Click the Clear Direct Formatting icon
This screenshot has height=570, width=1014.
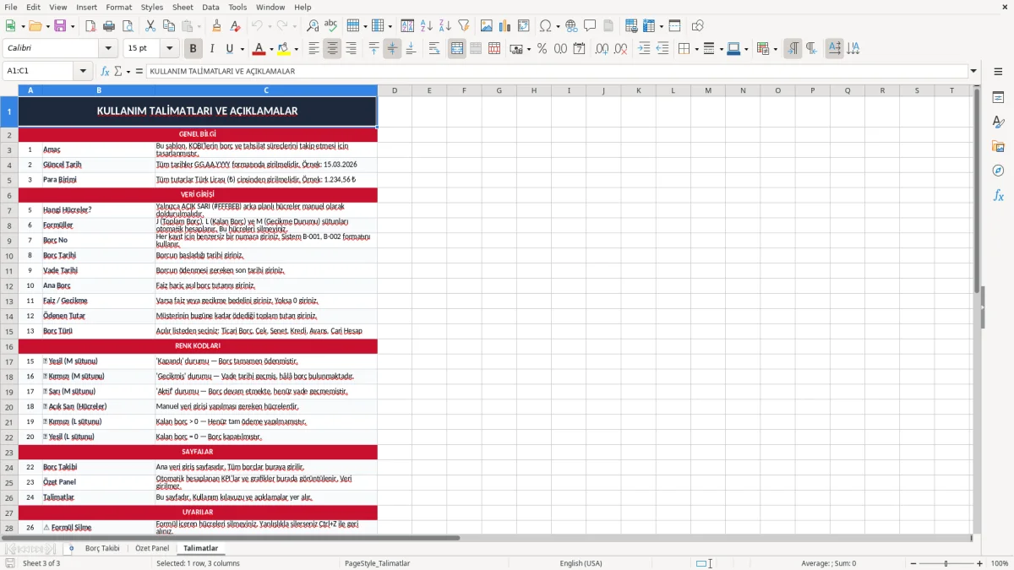point(235,26)
